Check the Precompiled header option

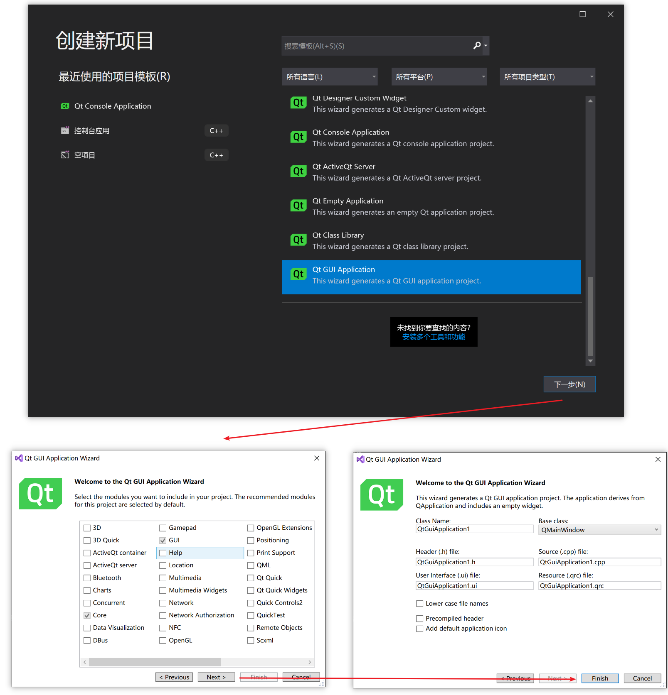(x=420, y=619)
